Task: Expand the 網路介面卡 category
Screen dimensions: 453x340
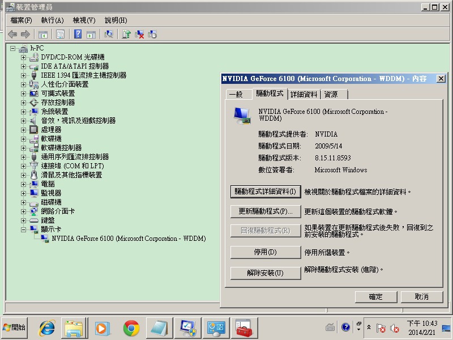Action: 23,211
